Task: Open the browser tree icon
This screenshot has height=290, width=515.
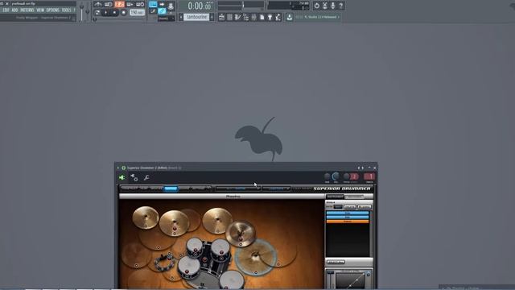Action: click(x=245, y=17)
